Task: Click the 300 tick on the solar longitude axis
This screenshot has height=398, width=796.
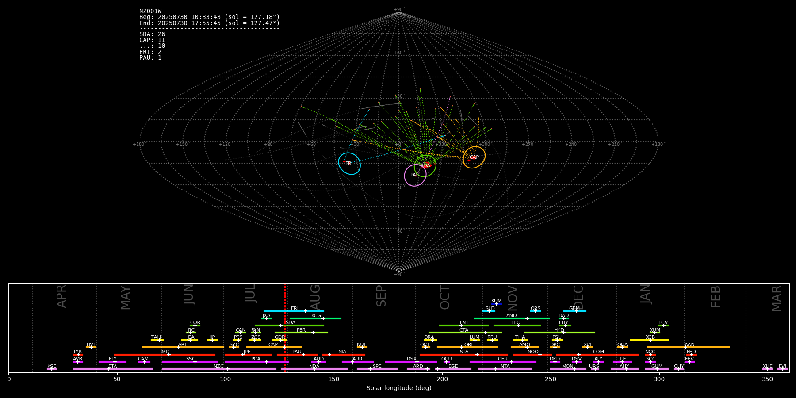Action: pyautogui.click(x=659, y=379)
